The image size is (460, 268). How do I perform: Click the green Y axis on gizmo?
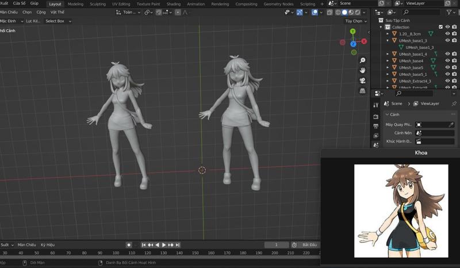[352, 32]
